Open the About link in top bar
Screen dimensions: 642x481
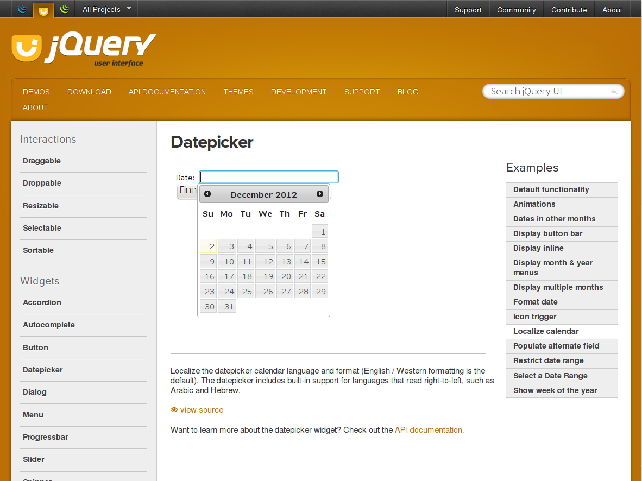[x=612, y=10]
